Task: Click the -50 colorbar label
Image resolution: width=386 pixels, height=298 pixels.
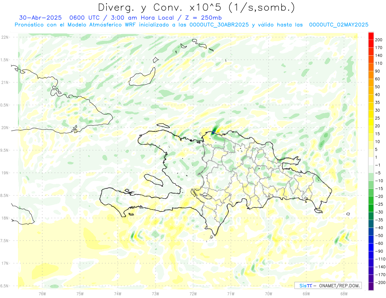Action: tap(379, 236)
